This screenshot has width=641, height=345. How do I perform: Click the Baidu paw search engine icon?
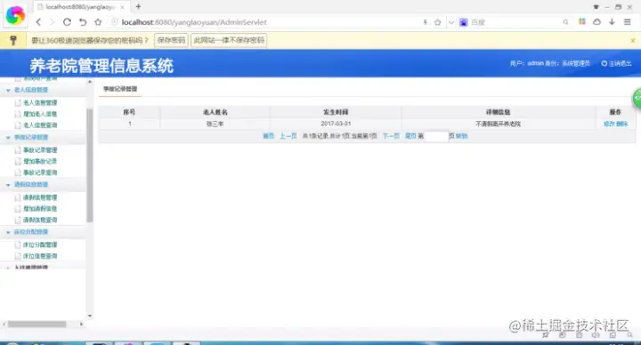(x=463, y=22)
